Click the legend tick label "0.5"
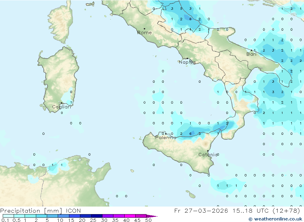The width and height of the screenshot is (304, 222). click(x=16, y=220)
